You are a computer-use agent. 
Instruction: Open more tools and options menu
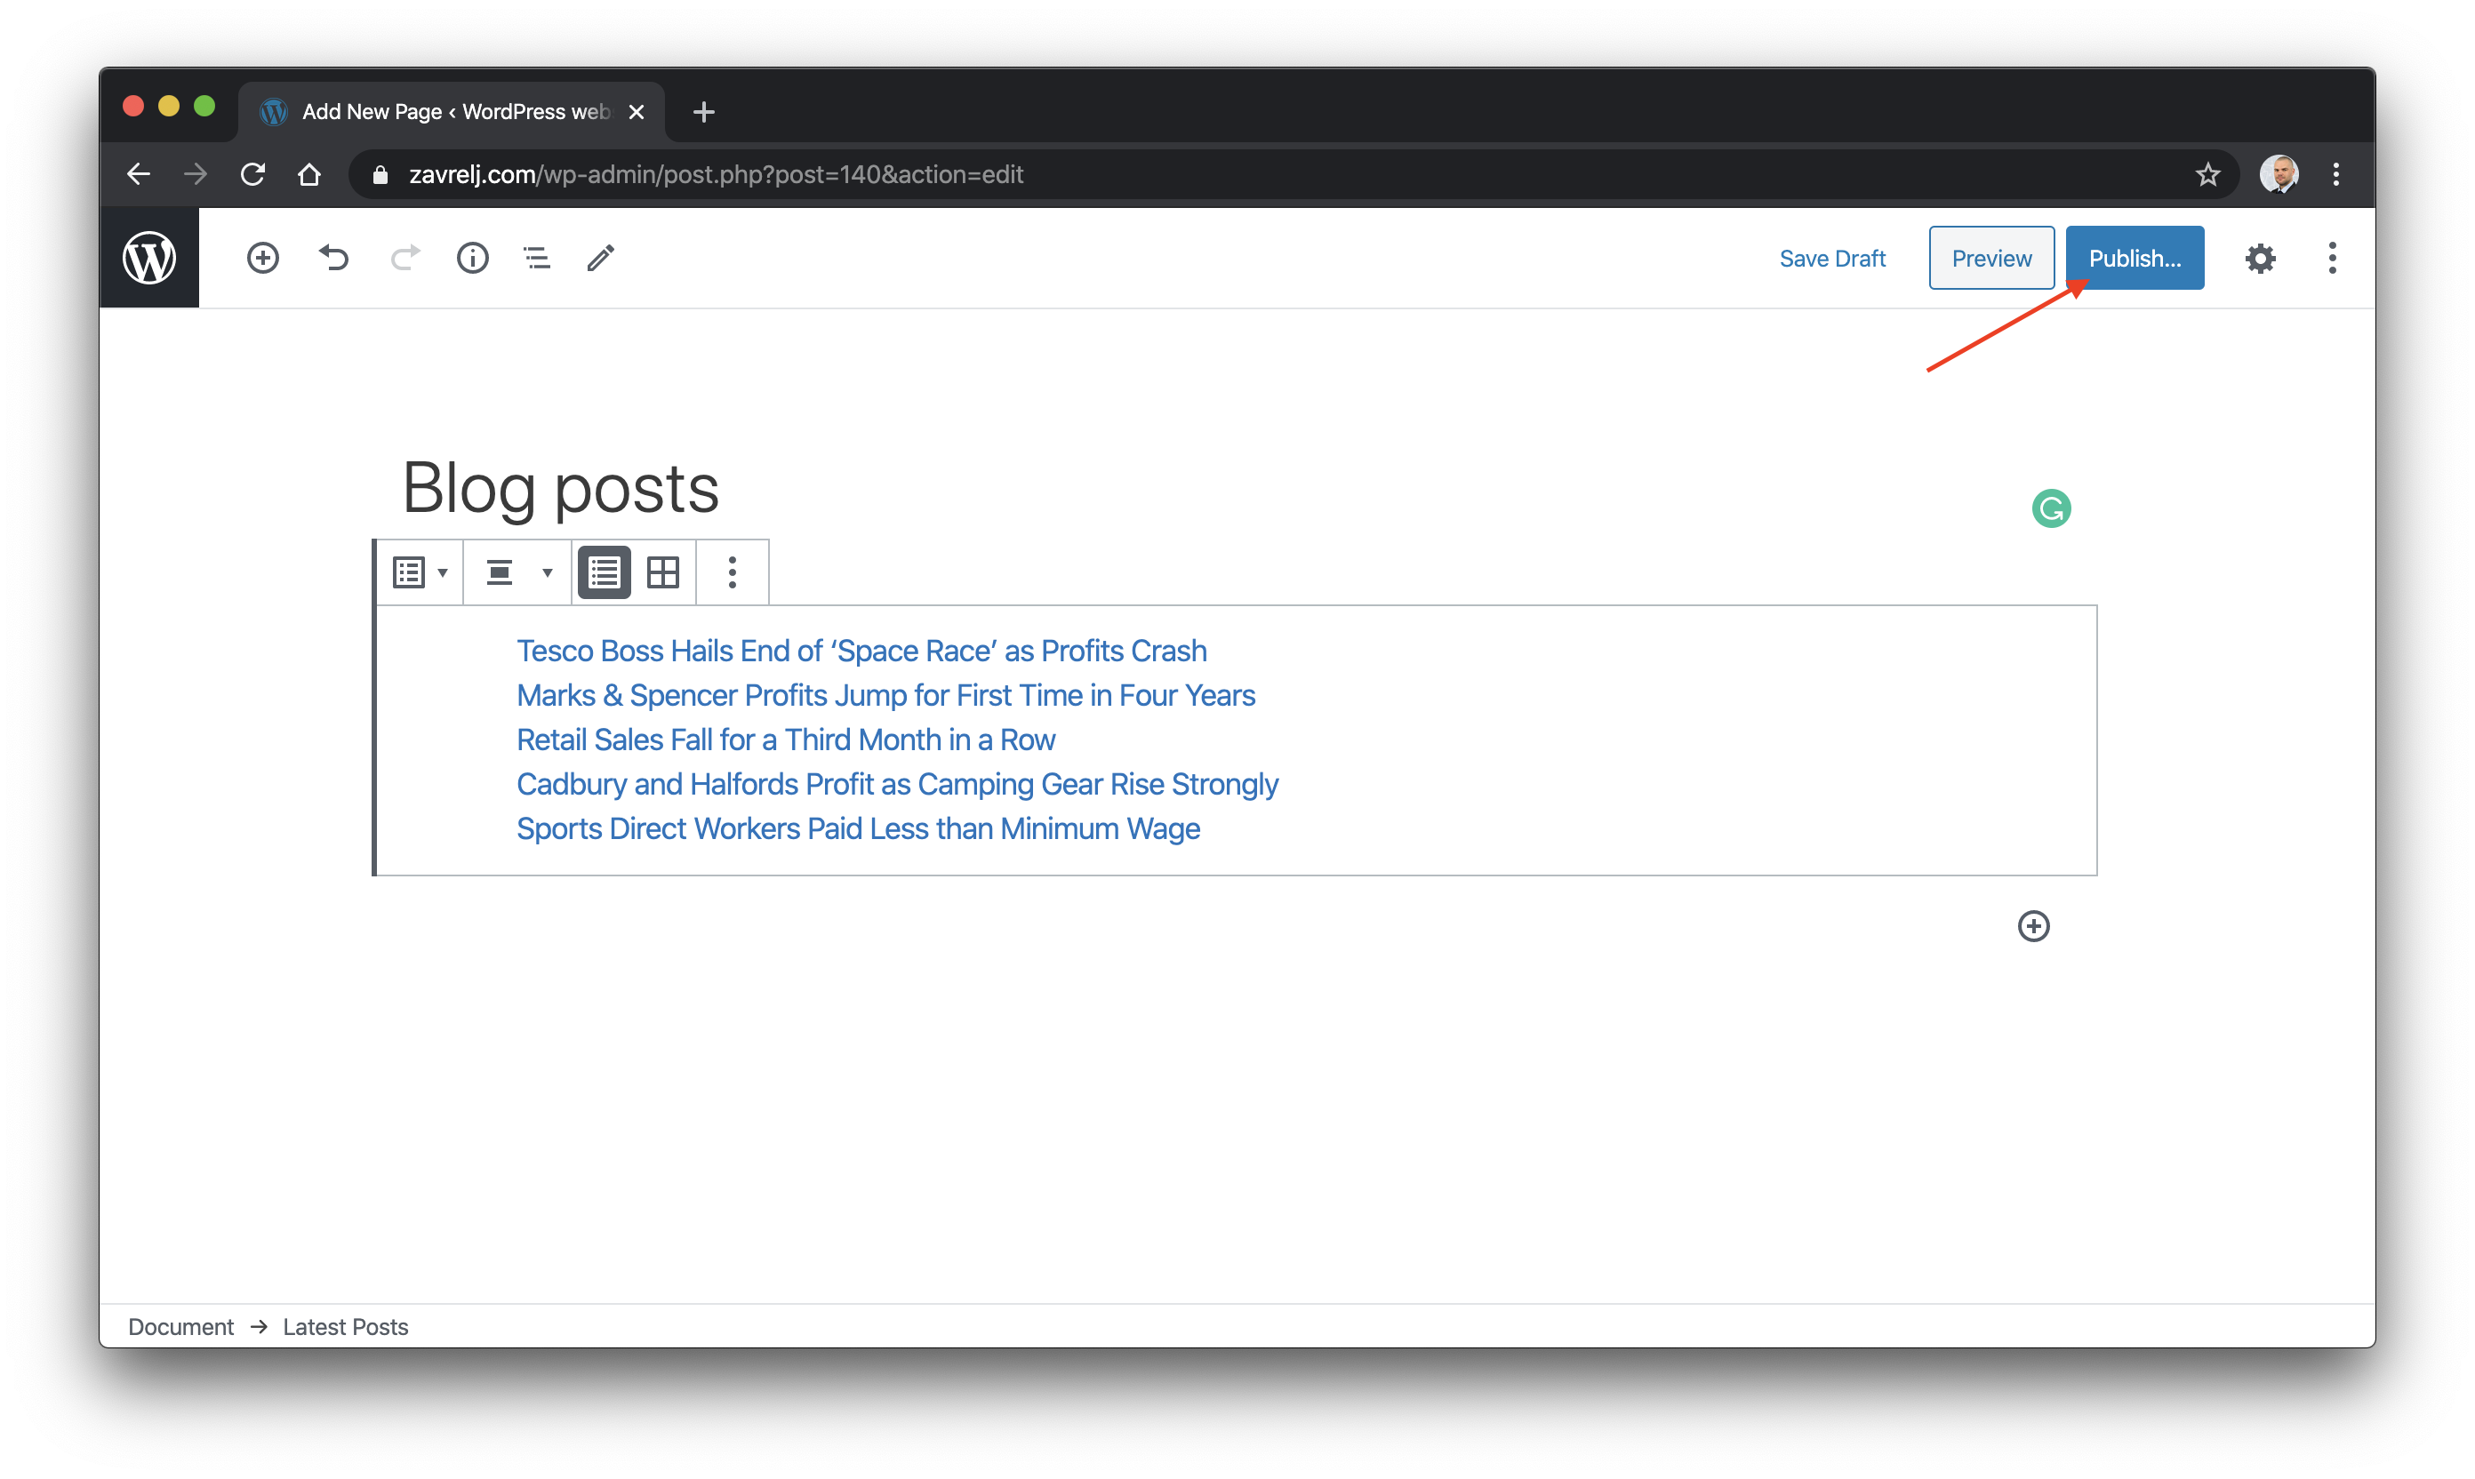(x=2332, y=258)
